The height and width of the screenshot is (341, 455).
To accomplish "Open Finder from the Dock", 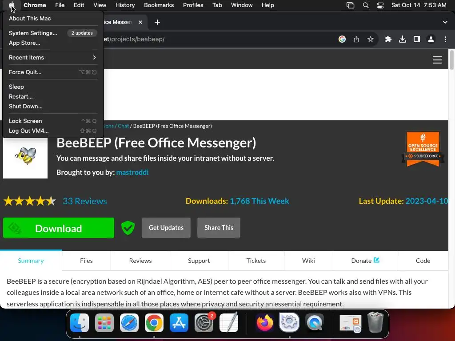I will coord(80,323).
